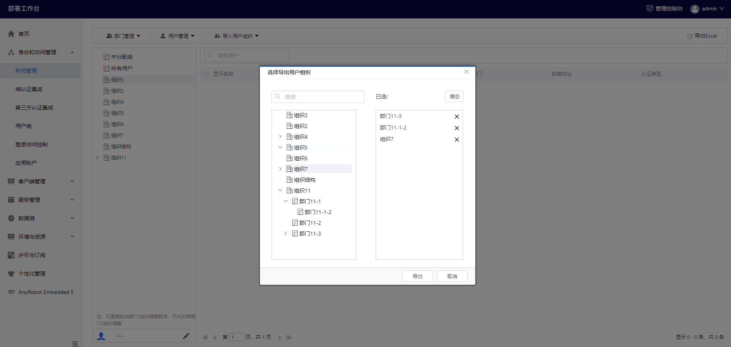
Task: Open the 首页 home icon in sidebar
Action: click(11, 34)
